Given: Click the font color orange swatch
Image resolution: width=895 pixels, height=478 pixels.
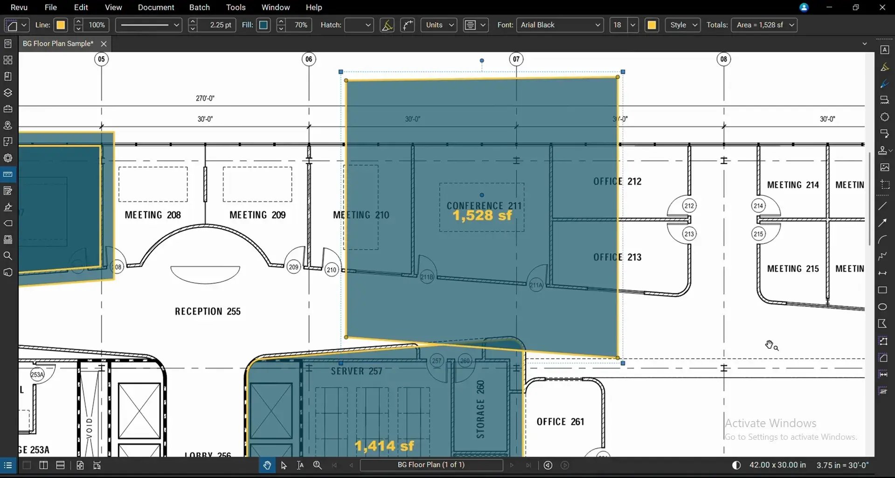Looking at the screenshot, I should (x=652, y=25).
